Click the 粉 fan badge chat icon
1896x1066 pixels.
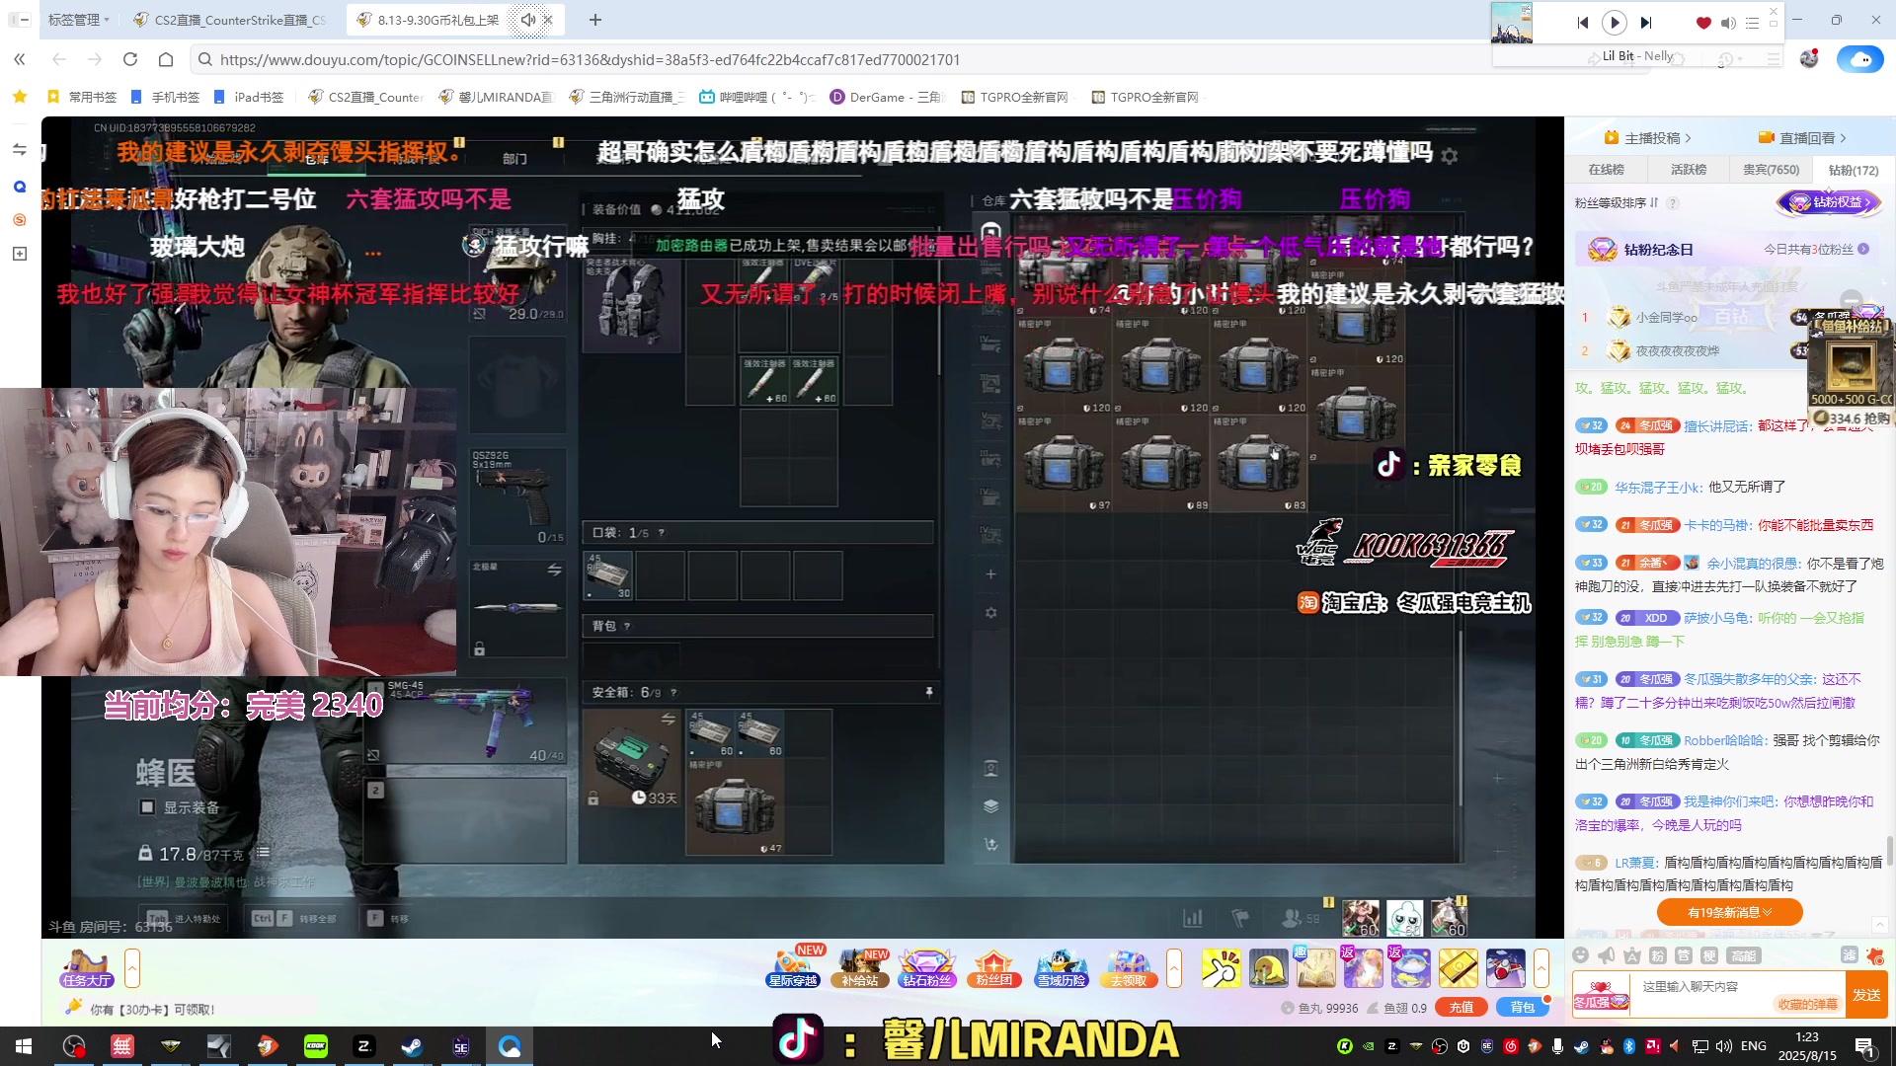click(1658, 955)
